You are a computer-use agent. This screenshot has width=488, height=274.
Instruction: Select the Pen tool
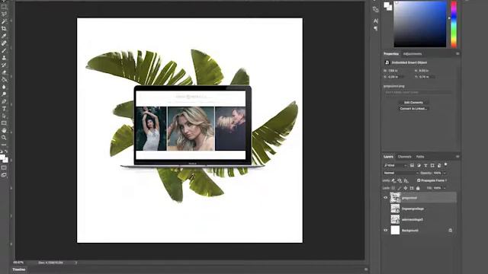(x=4, y=101)
